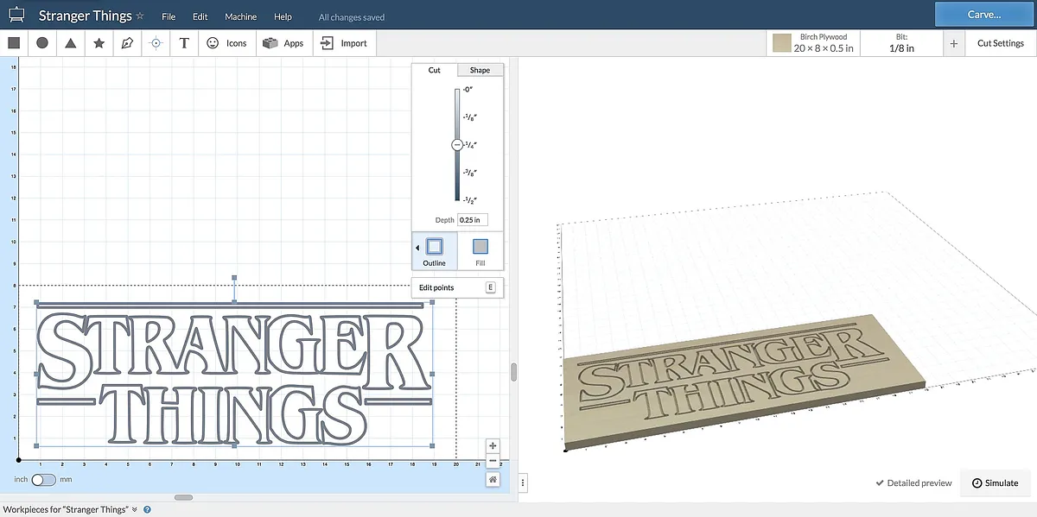1037x517 pixels.
Task: Select the Text tool
Action: 184,42
